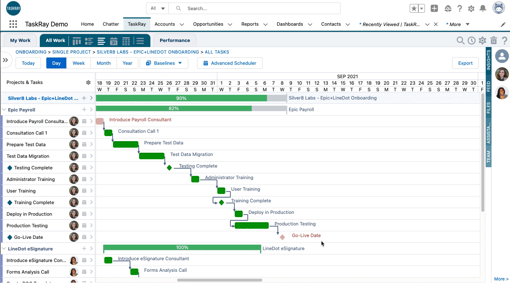Image resolution: width=510 pixels, height=283 pixels.
Task: Open Chatter navigation tab
Action: [x=111, y=24]
